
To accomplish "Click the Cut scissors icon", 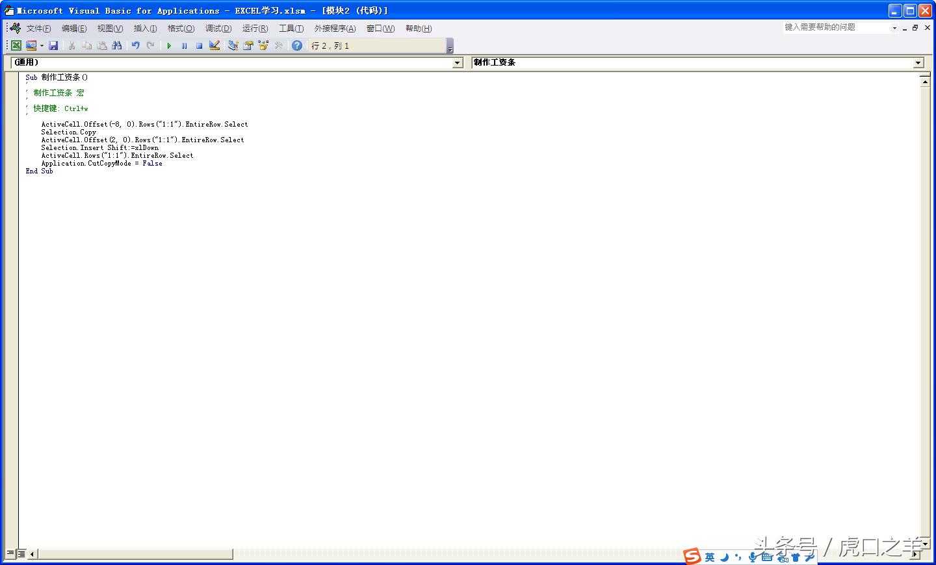I will (72, 45).
